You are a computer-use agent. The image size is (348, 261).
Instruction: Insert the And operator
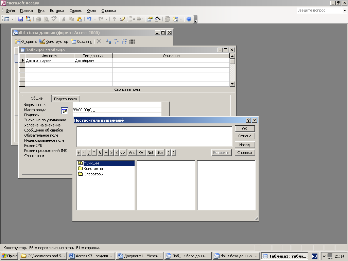(x=132, y=153)
